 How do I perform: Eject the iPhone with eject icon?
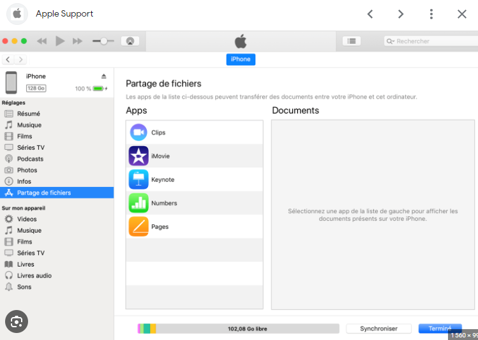103,76
